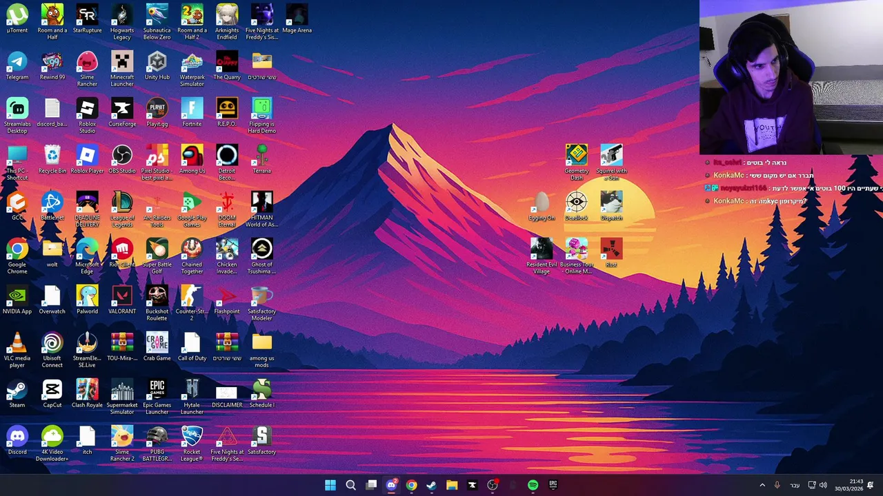The width and height of the screenshot is (883, 496).
Task: Open the Telegram desktop shortcut
Action: coord(17,65)
